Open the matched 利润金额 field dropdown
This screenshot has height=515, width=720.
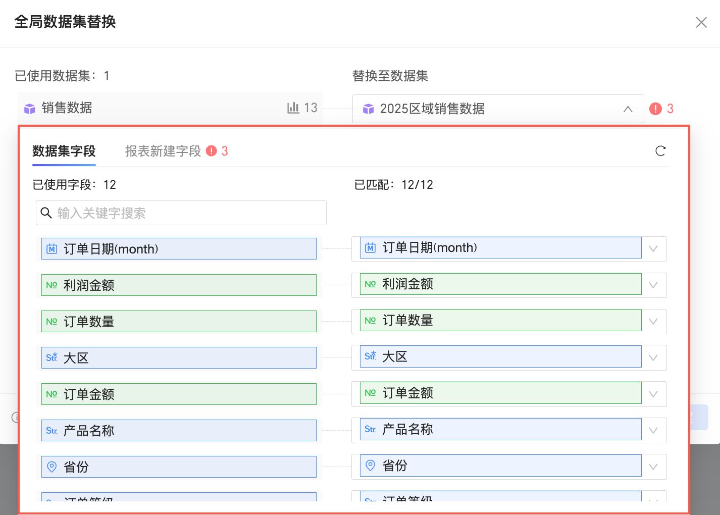point(653,285)
